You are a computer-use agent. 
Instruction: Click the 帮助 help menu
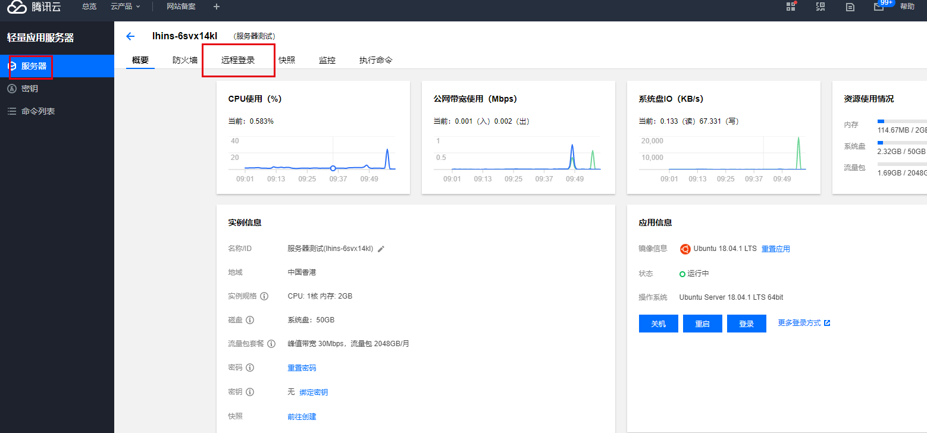click(x=907, y=7)
